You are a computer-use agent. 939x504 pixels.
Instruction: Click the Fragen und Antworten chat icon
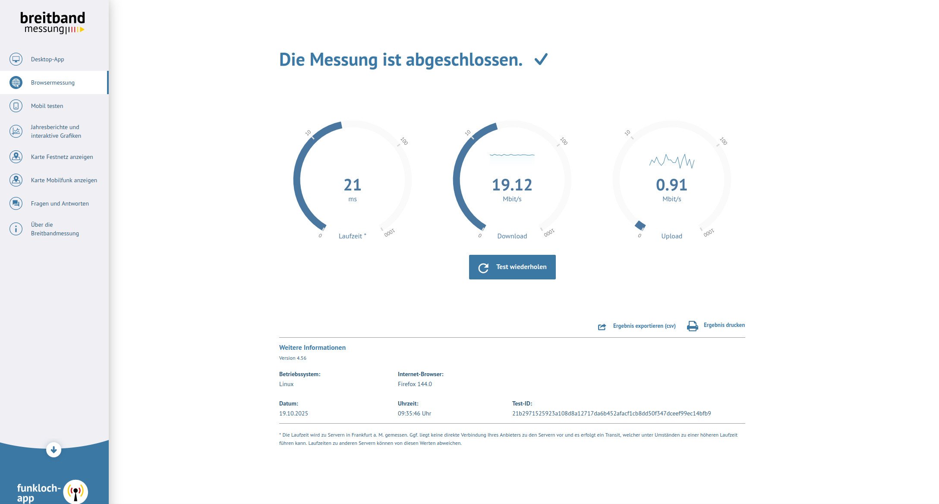(16, 203)
